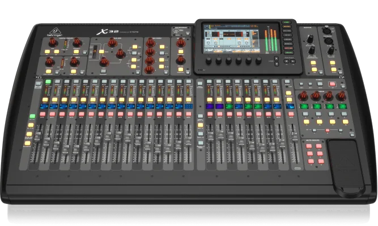The image size is (378, 226).
Task: Click the Equalizer Q knob
Action: coord(112,43)
